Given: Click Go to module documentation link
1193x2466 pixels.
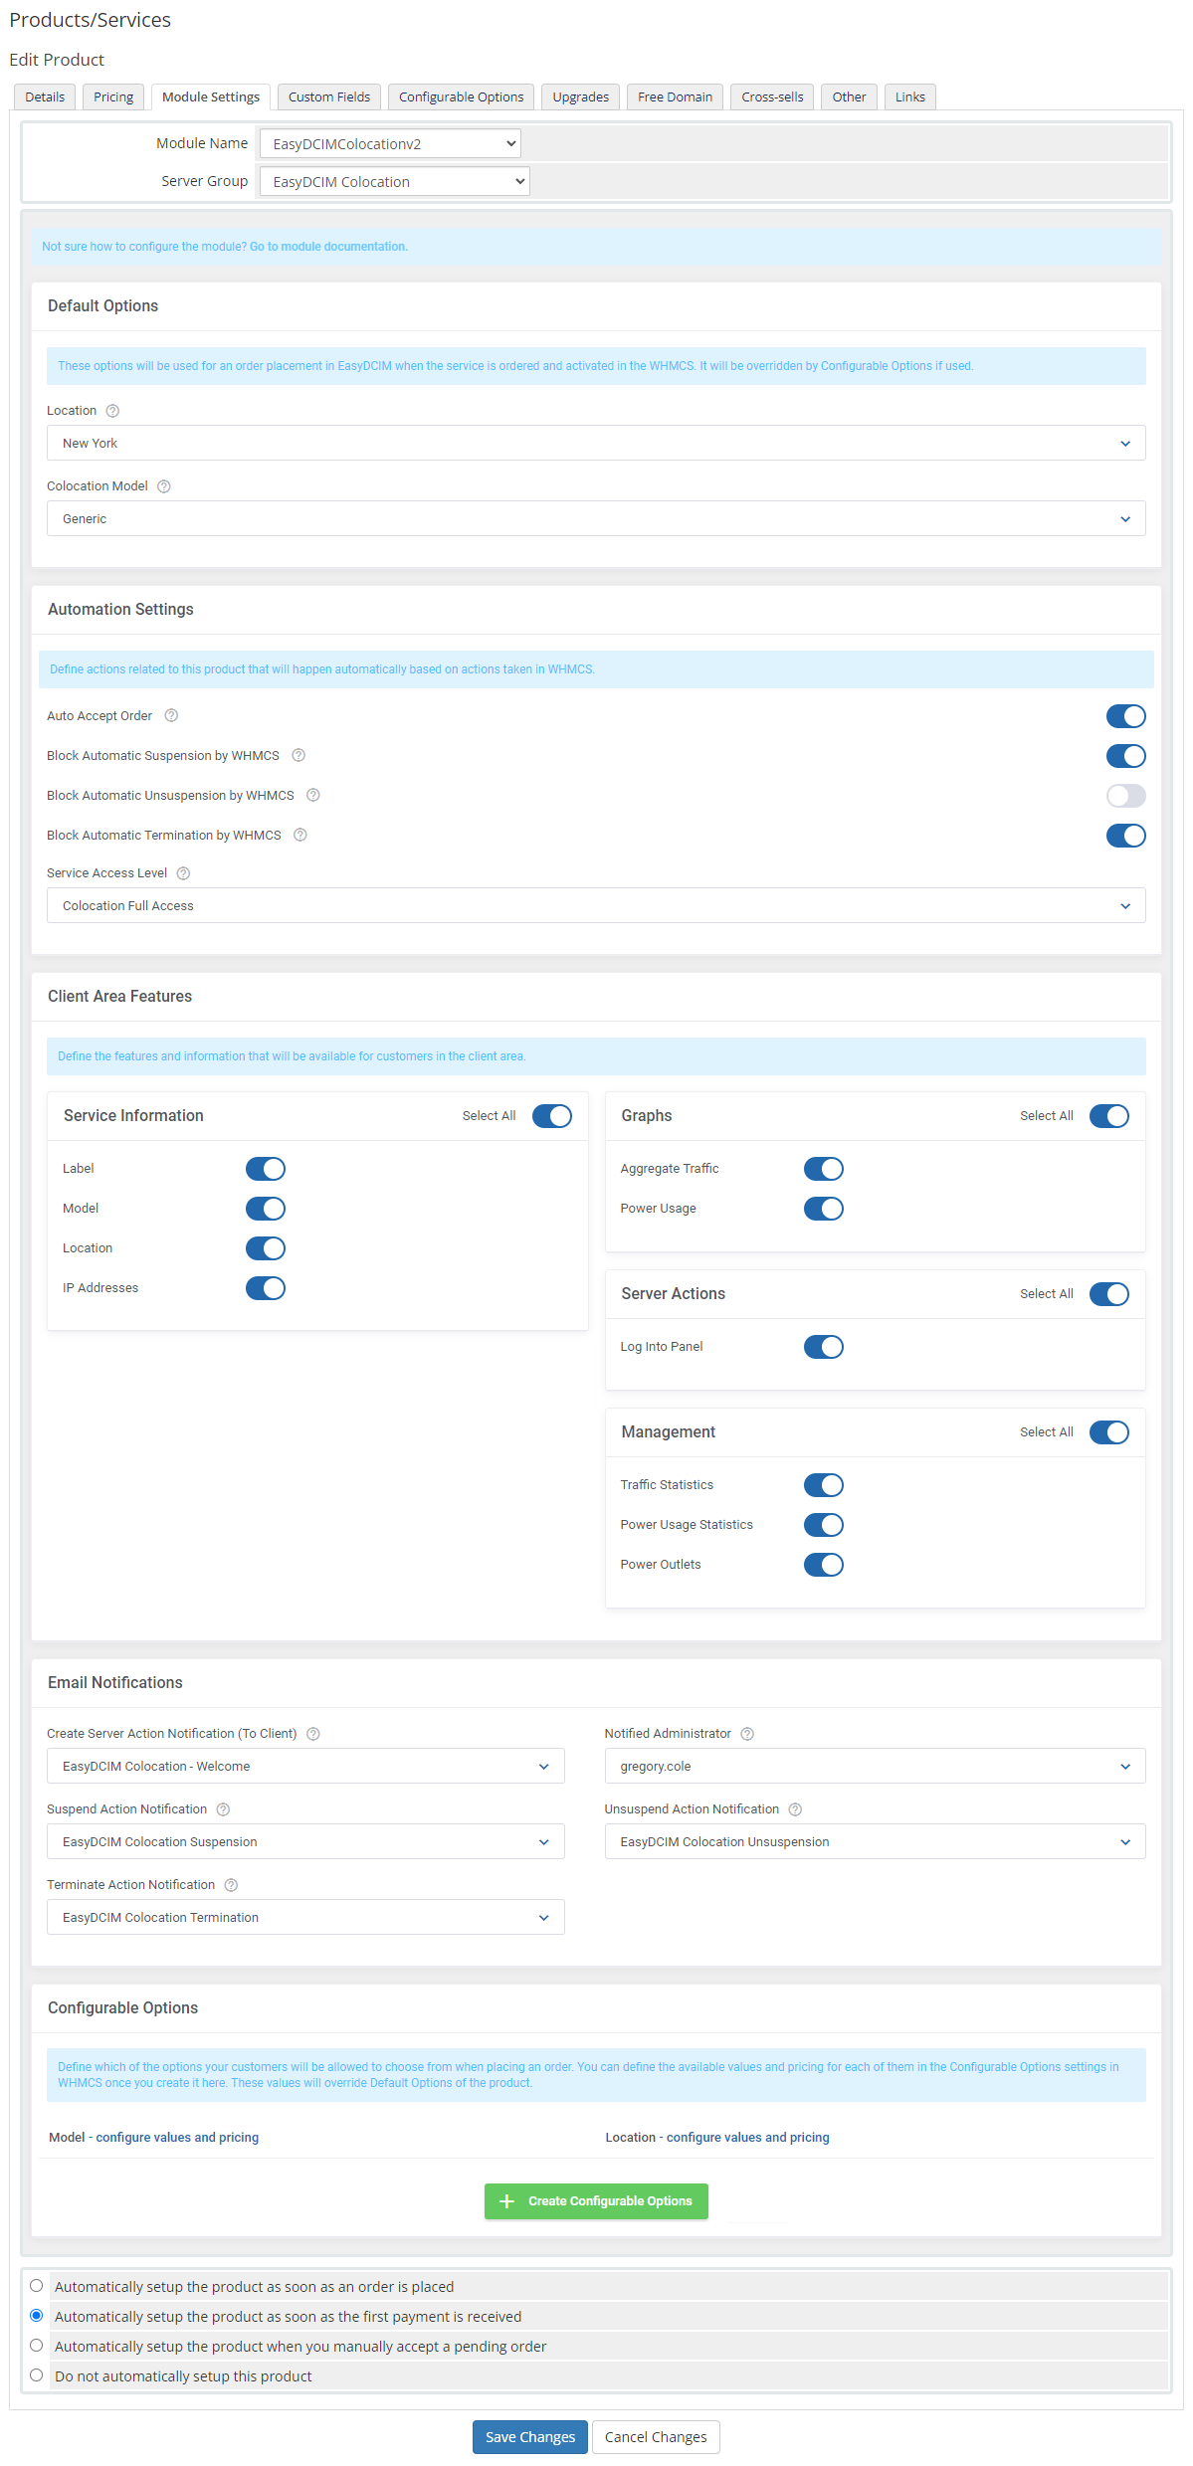Looking at the screenshot, I should (x=328, y=247).
